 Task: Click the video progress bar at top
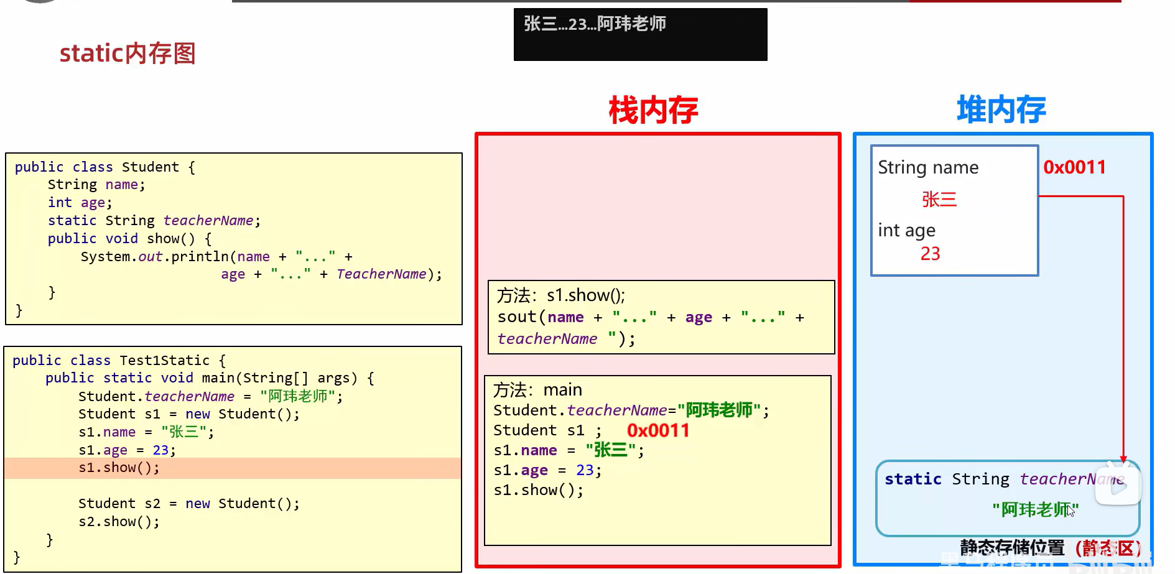(x=676, y=1)
